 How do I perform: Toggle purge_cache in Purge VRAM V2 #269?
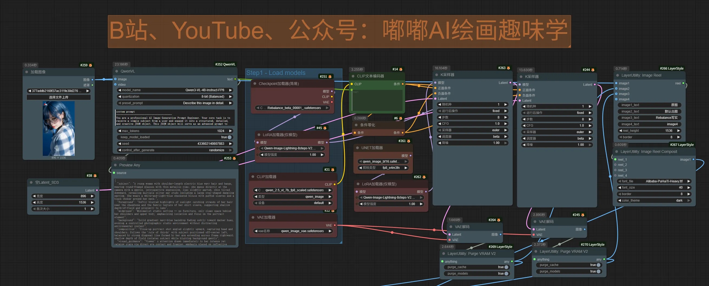(506, 267)
